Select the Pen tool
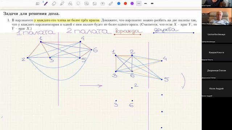 pos(45,3)
